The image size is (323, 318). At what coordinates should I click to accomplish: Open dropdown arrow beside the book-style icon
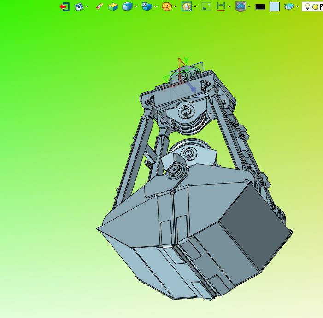point(88,7)
